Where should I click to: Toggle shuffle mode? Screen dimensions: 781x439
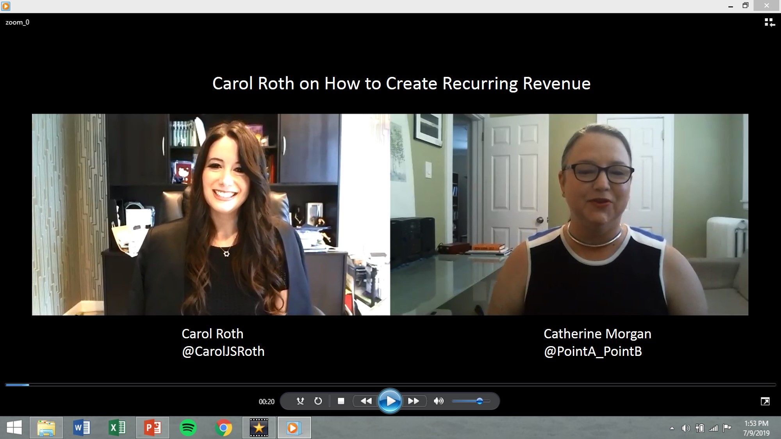tap(300, 401)
